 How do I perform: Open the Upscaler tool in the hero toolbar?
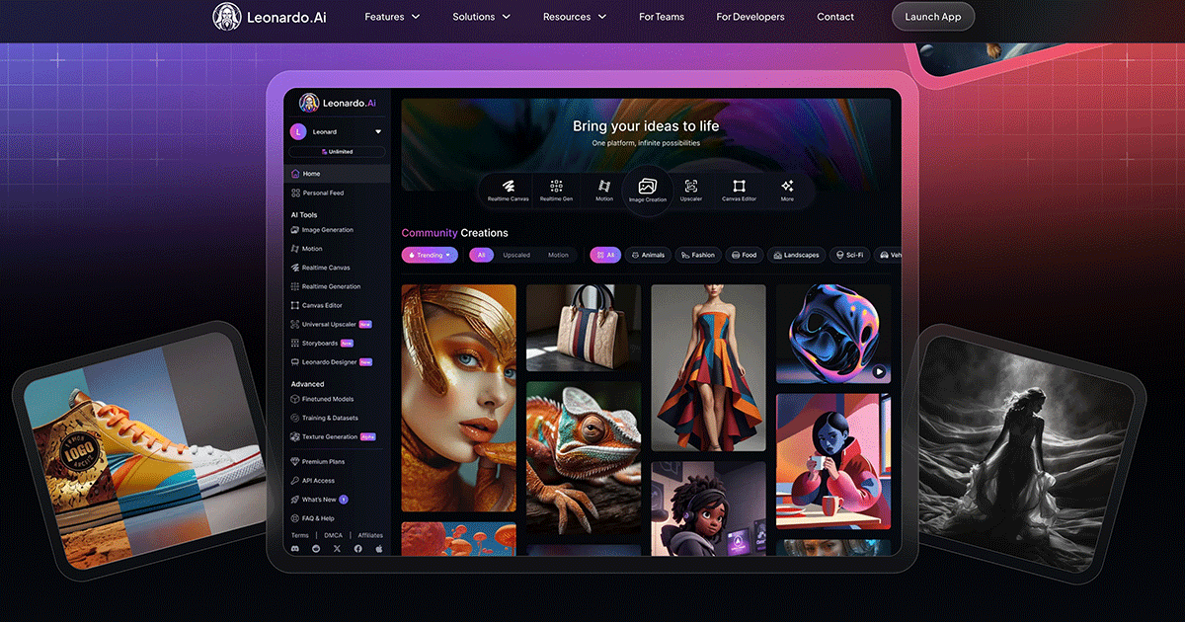click(x=691, y=190)
